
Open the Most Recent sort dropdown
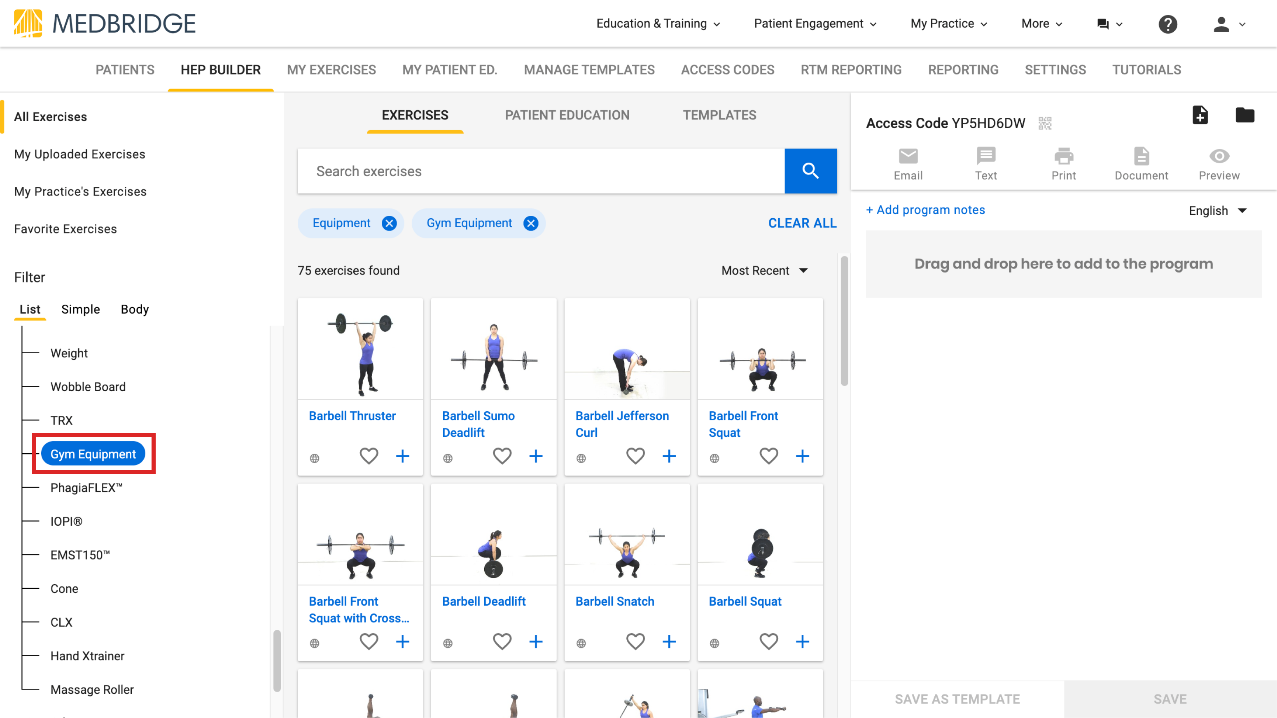pyautogui.click(x=764, y=270)
